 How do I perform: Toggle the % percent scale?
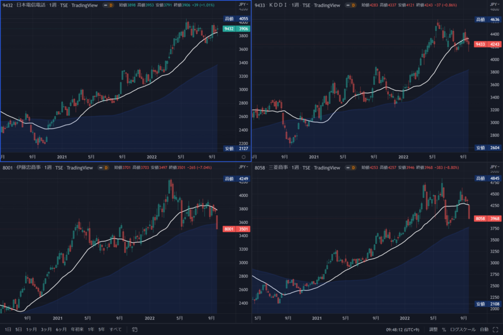click(x=444, y=330)
